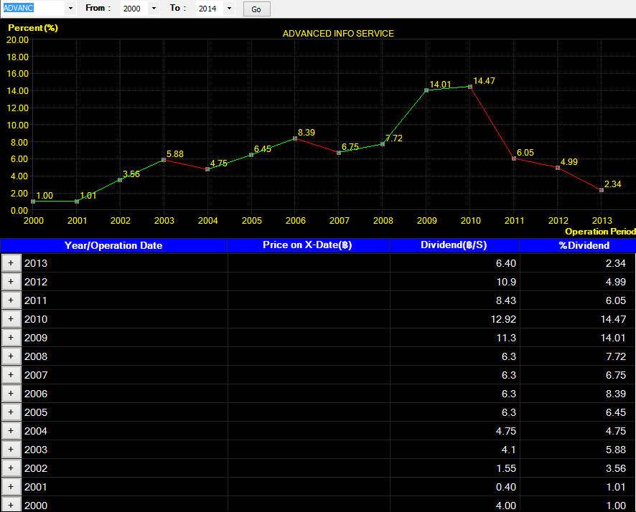Image resolution: width=636 pixels, height=512 pixels.
Task: Expand the 2010 row
Action: tap(11, 319)
